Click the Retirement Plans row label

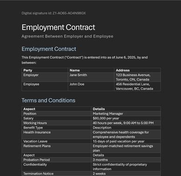pos(37,146)
